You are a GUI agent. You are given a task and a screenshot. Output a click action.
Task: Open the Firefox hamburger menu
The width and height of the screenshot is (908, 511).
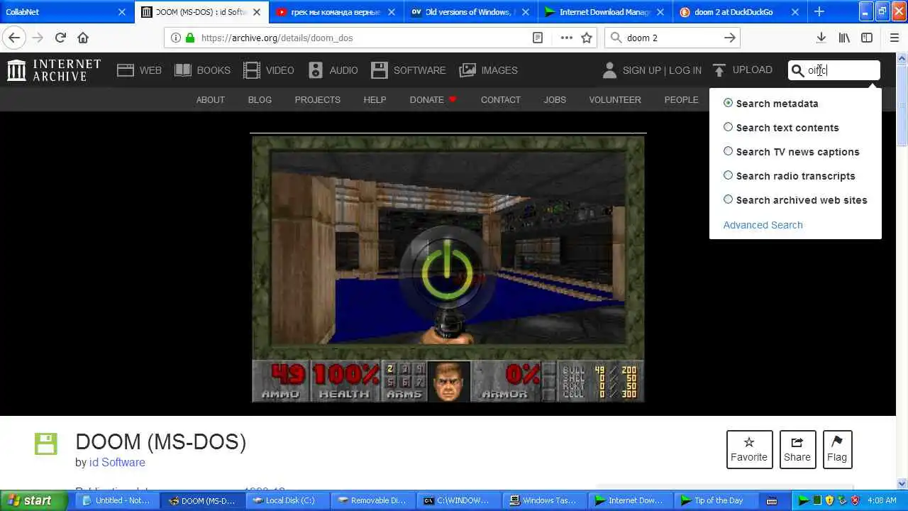[x=895, y=38]
